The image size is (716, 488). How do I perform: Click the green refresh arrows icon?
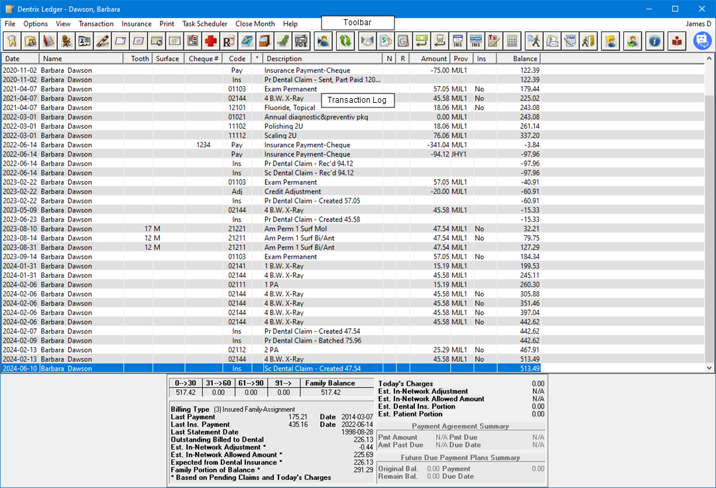tap(345, 41)
